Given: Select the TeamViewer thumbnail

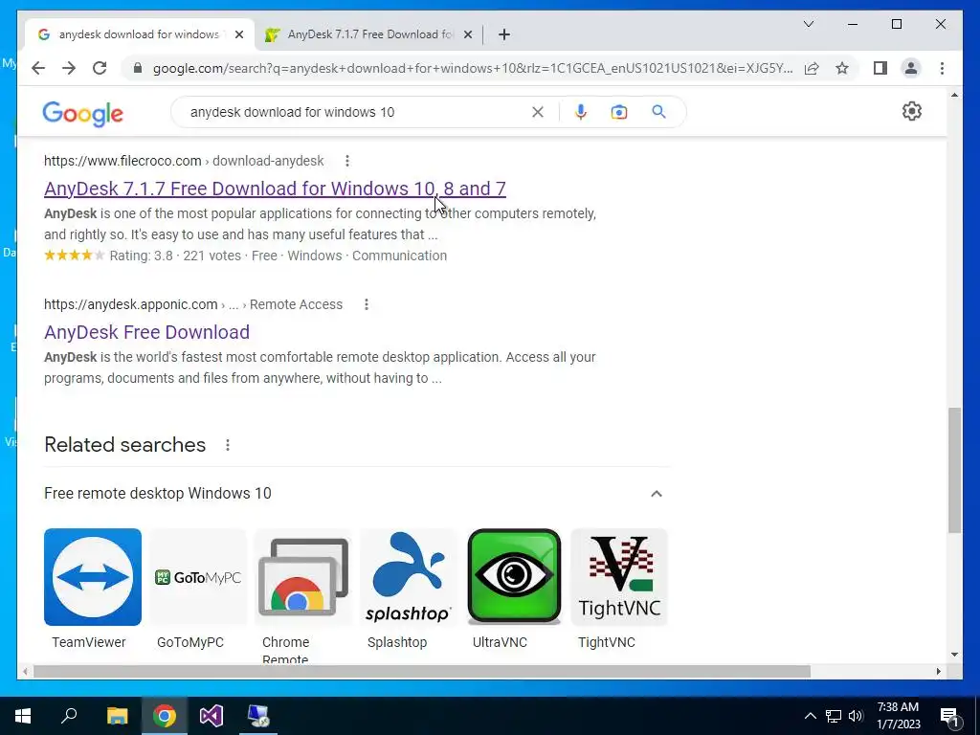Looking at the screenshot, I should 93,577.
